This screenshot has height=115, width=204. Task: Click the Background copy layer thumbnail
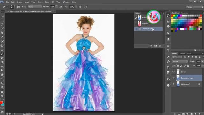tap(178, 78)
